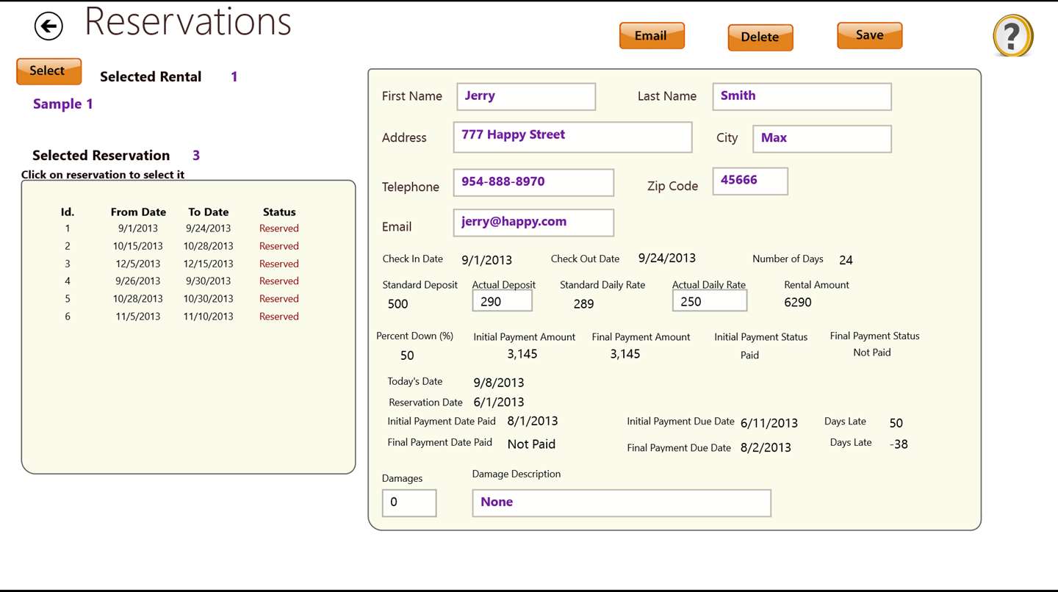Save the reservation details
The width and height of the screenshot is (1058, 592).
[x=869, y=35]
